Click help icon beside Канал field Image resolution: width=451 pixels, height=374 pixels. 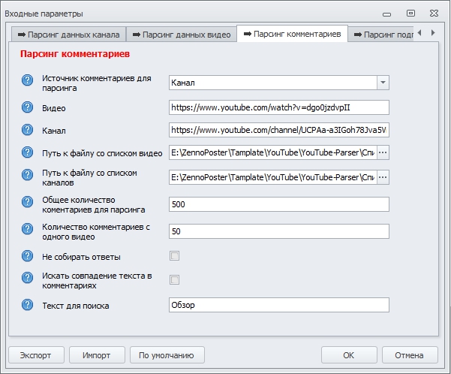coord(29,130)
